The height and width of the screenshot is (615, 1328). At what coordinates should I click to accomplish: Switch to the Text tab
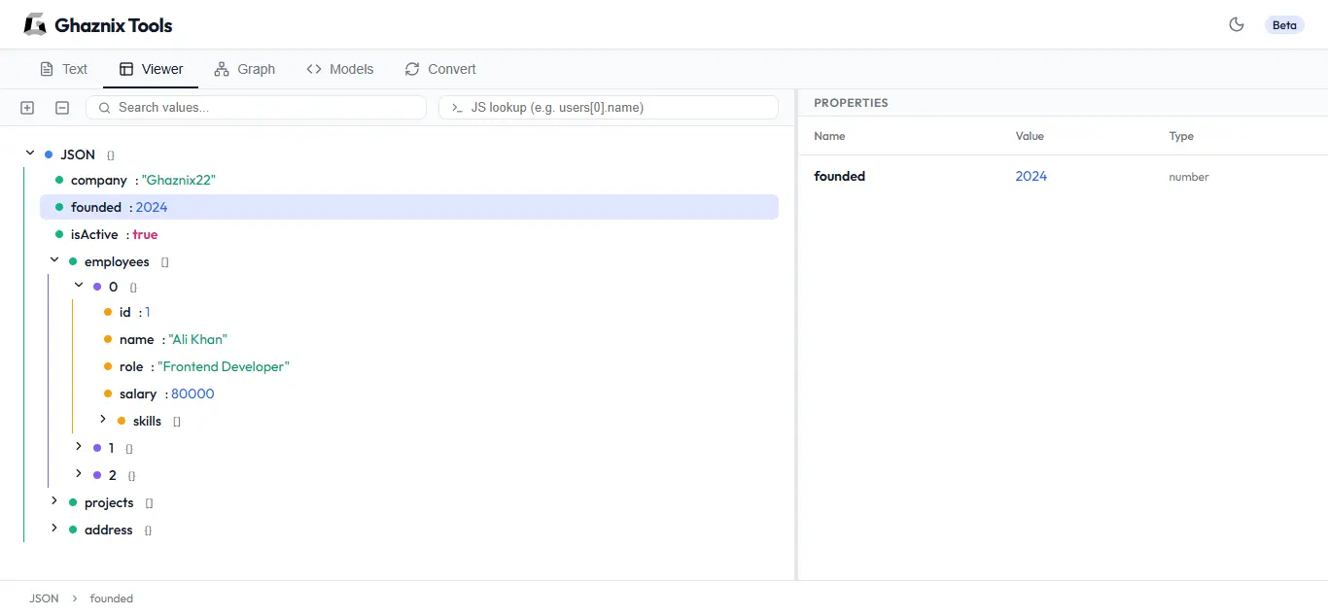coord(63,69)
